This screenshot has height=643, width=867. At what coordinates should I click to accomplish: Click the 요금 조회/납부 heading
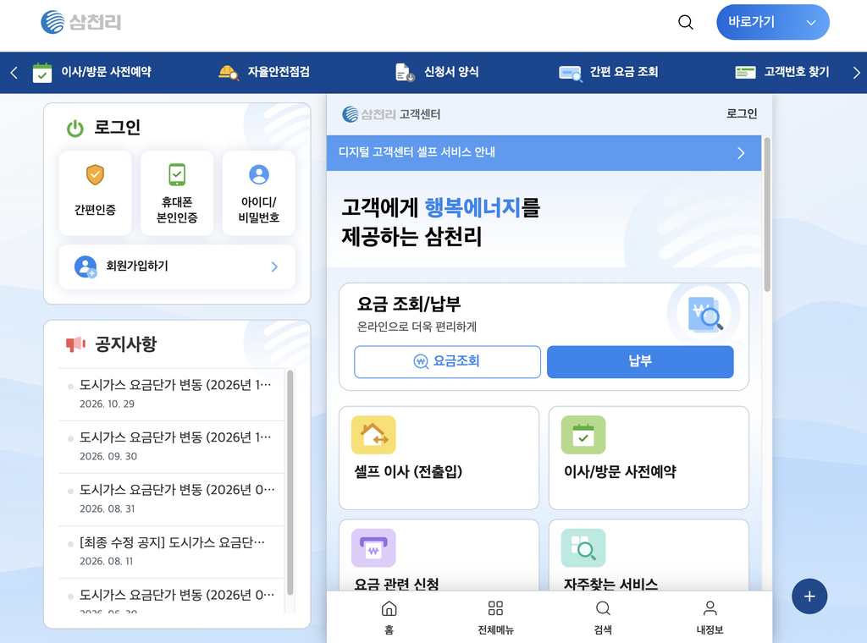point(409,304)
